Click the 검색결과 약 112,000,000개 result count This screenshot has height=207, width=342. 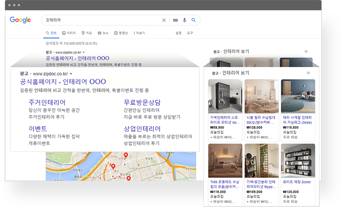click(71, 43)
